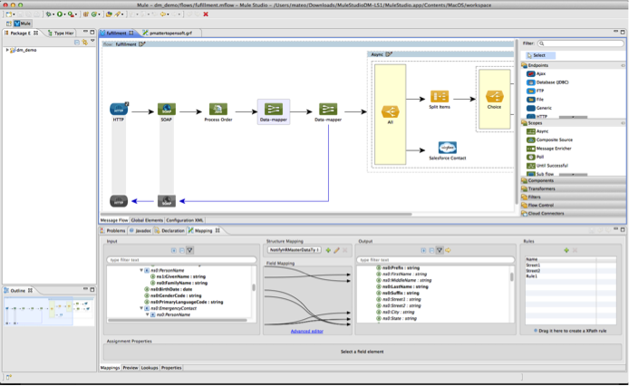The image size is (629, 386).
Task: Collapse the ns0:EmergencyContact input node
Action: tap(141, 308)
